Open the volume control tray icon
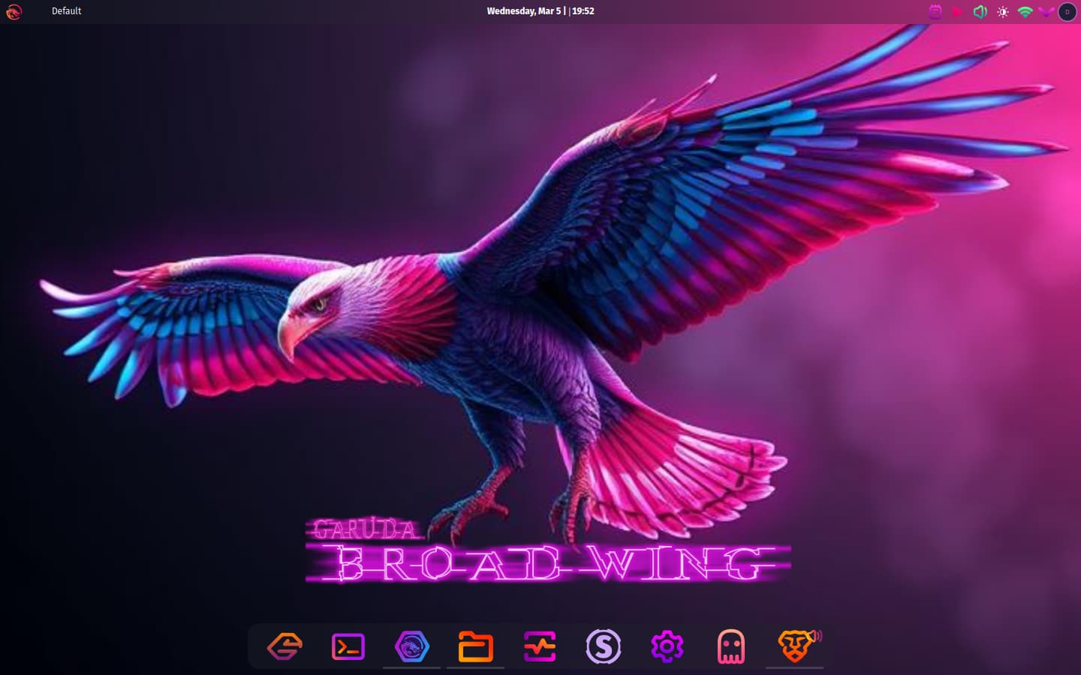 (980, 11)
